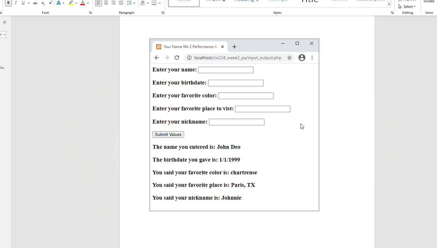Expand the font color dropdown arrow
This screenshot has width=437, height=248.
88,3
